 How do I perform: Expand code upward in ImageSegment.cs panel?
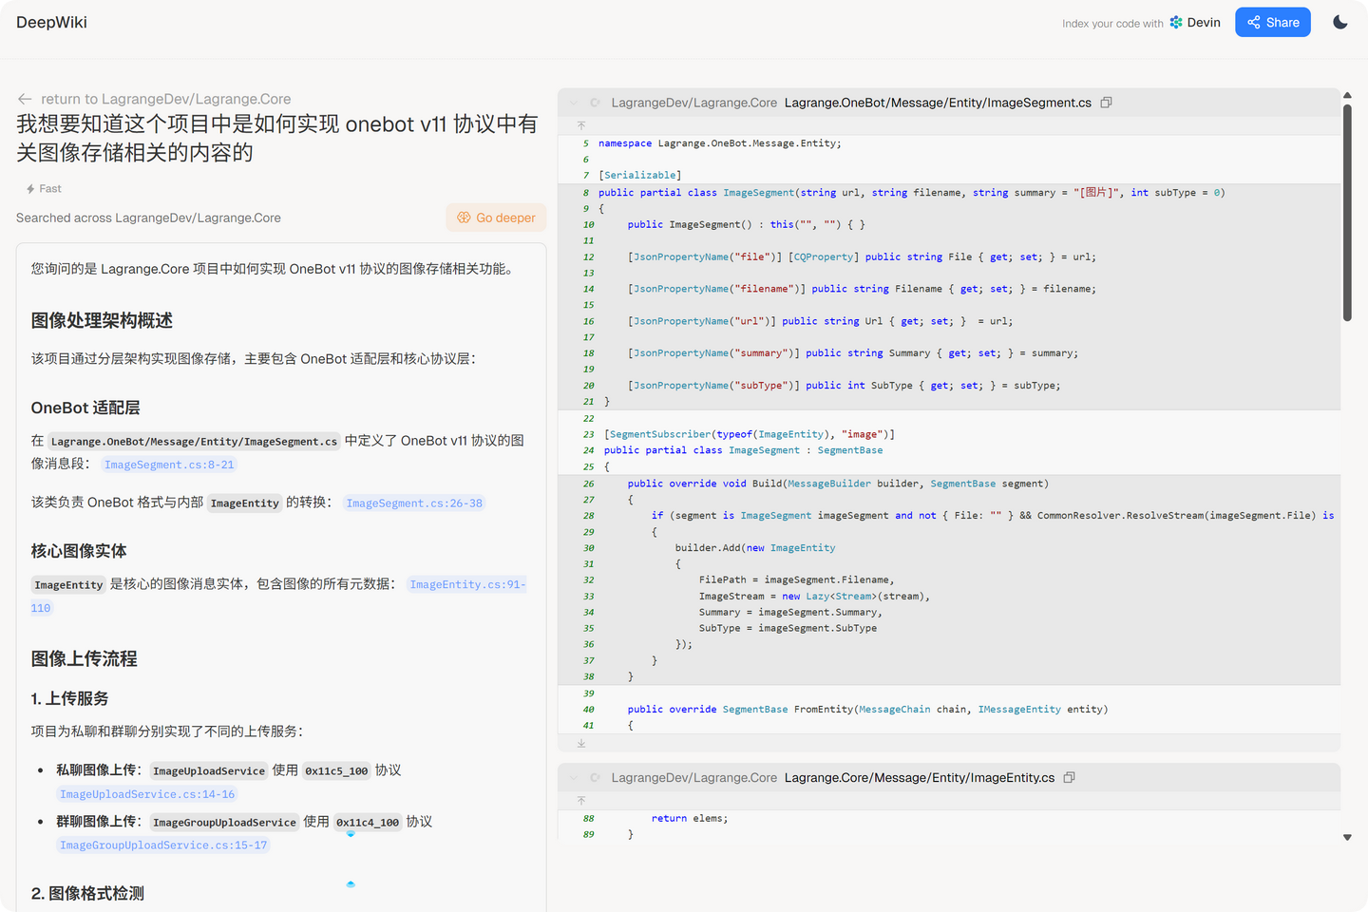(x=581, y=125)
